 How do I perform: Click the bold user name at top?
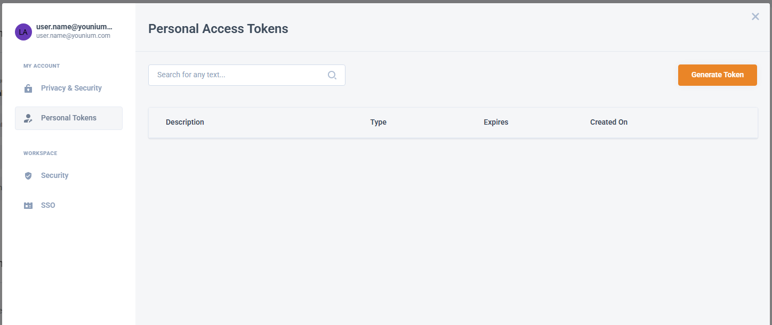click(x=74, y=27)
